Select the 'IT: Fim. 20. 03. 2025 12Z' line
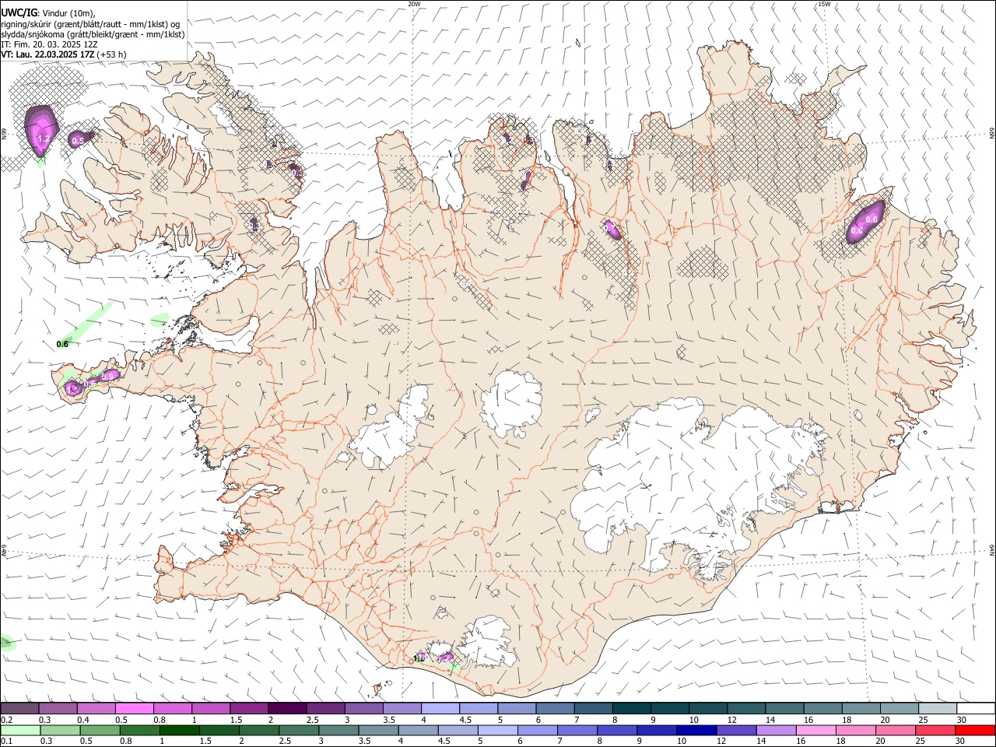The width and height of the screenshot is (996, 747). coord(49,44)
